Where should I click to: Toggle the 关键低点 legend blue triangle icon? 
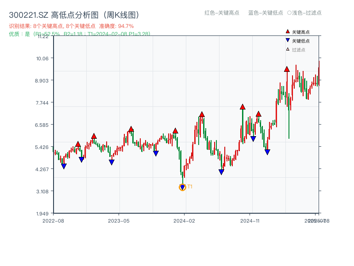[288, 40]
